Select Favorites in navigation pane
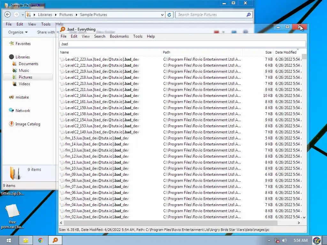 23,43
